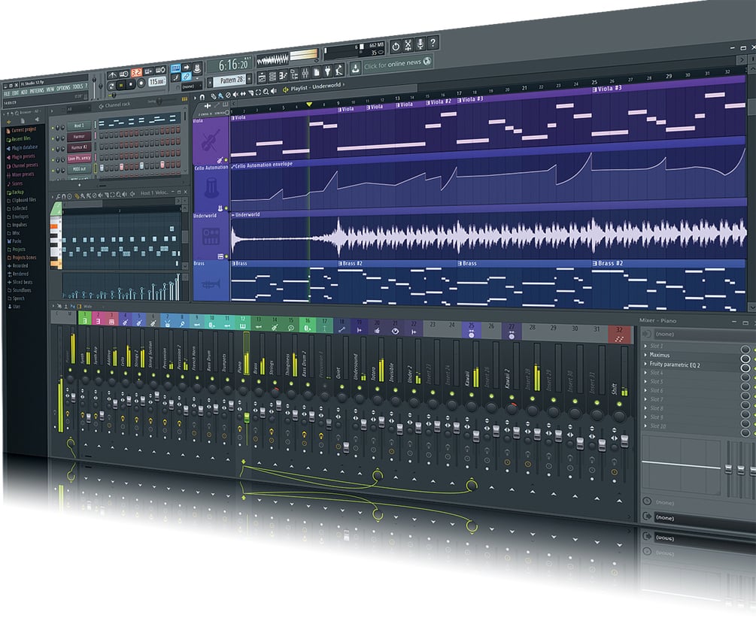Select the MIDI out channel button

pyautogui.click(x=79, y=168)
